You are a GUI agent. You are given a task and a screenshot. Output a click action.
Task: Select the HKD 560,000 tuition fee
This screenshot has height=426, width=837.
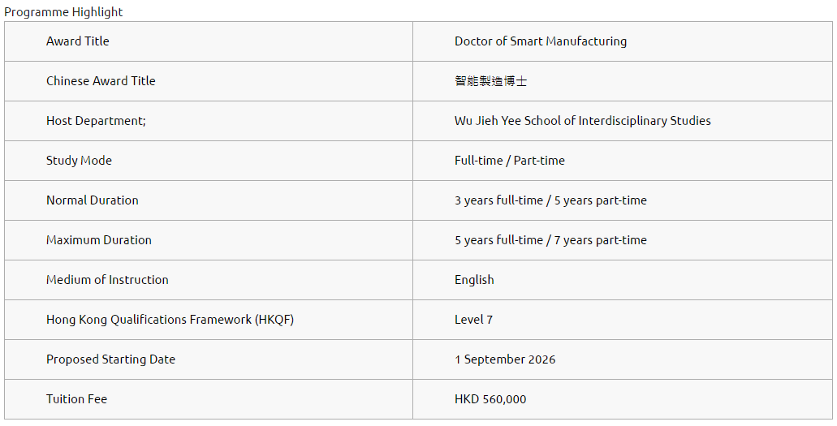click(490, 399)
